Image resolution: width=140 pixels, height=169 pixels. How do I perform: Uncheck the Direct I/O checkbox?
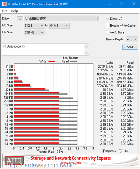pyautogui.click(x=108, y=19)
